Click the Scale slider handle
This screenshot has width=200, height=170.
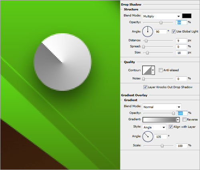tap(162, 146)
